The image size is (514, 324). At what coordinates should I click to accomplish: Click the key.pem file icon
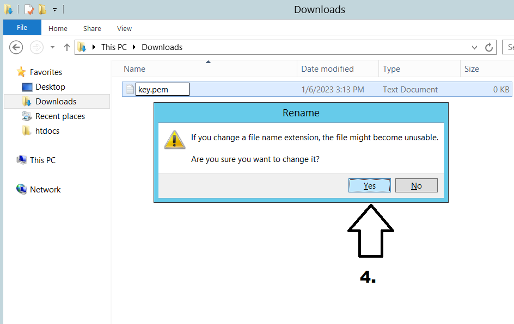click(x=130, y=90)
